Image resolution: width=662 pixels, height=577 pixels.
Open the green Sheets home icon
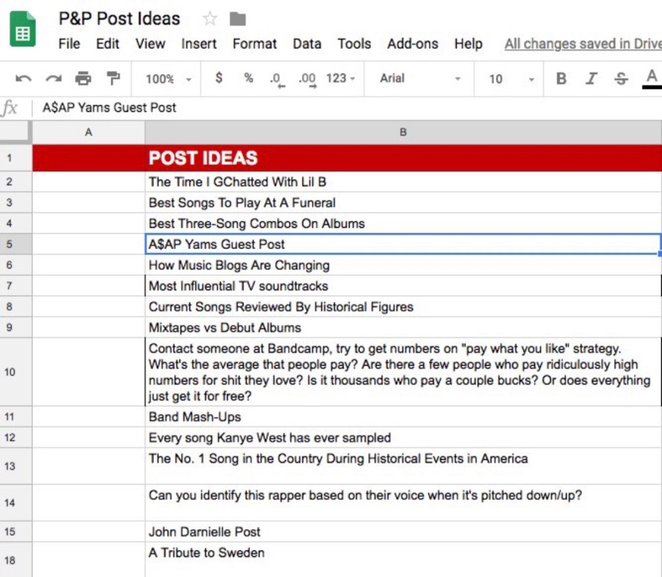click(23, 30)
